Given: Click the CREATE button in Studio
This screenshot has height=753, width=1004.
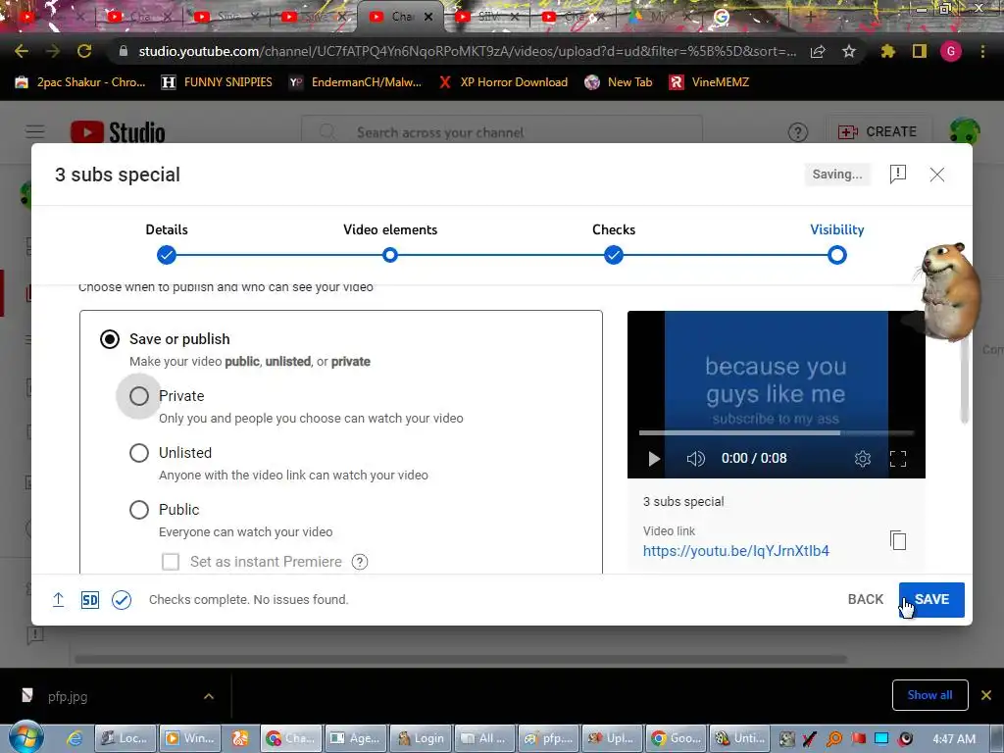Looking at the screenshot, I should click(x=878, y=132).
